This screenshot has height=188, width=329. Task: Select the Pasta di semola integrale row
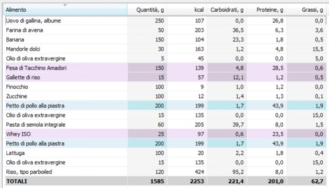pos(32,124)
